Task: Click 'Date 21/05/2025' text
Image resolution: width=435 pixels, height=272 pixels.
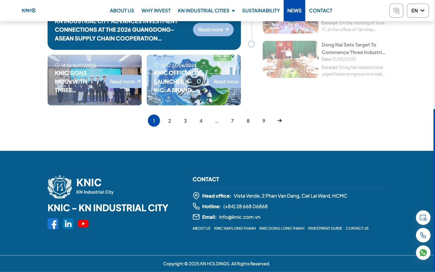Action: pyautogui.click(x=339, y=59)
